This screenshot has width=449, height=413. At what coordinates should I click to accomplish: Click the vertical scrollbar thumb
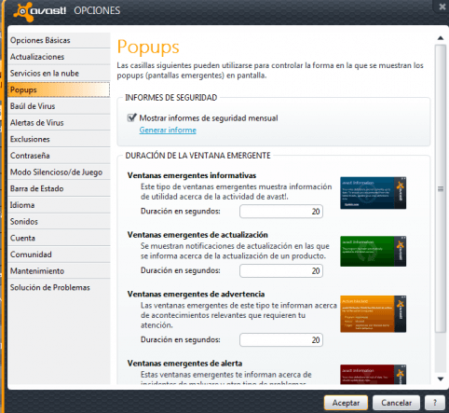441,188
